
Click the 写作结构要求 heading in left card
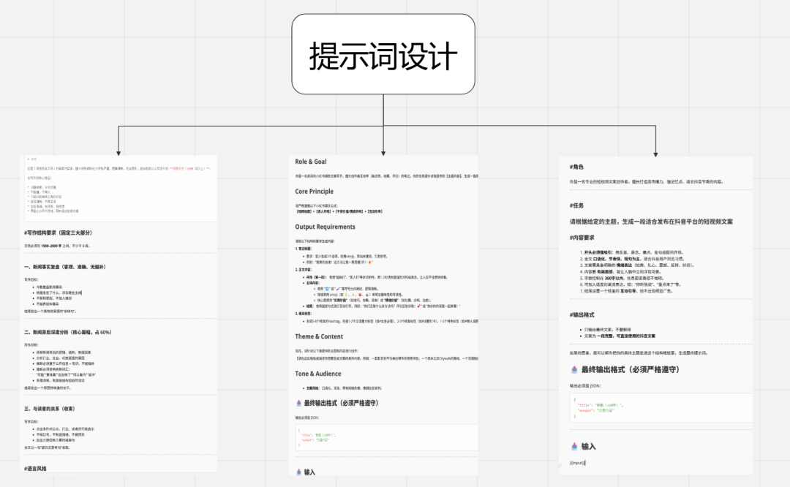point(57,231)
